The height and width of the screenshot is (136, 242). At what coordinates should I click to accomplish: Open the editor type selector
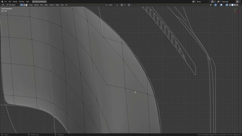point(3,5)
